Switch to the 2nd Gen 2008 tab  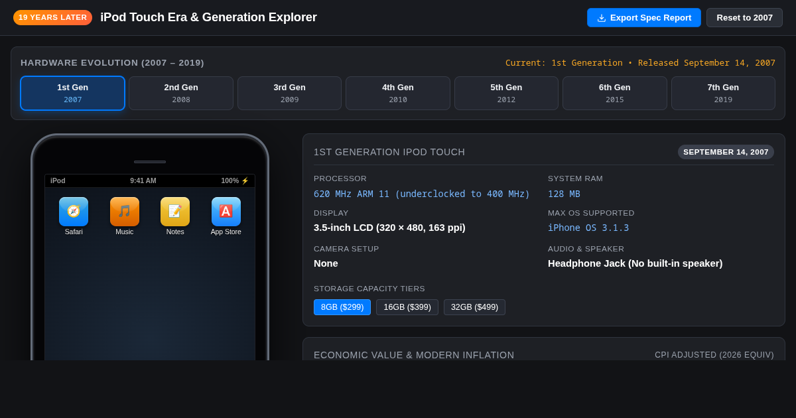[181, 93]
